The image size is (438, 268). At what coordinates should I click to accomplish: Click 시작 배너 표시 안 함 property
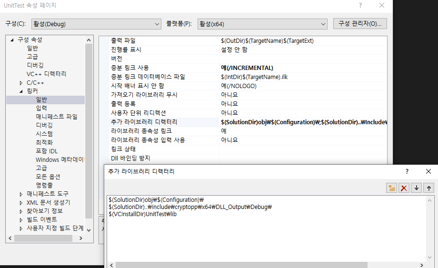tap(138, 86)
